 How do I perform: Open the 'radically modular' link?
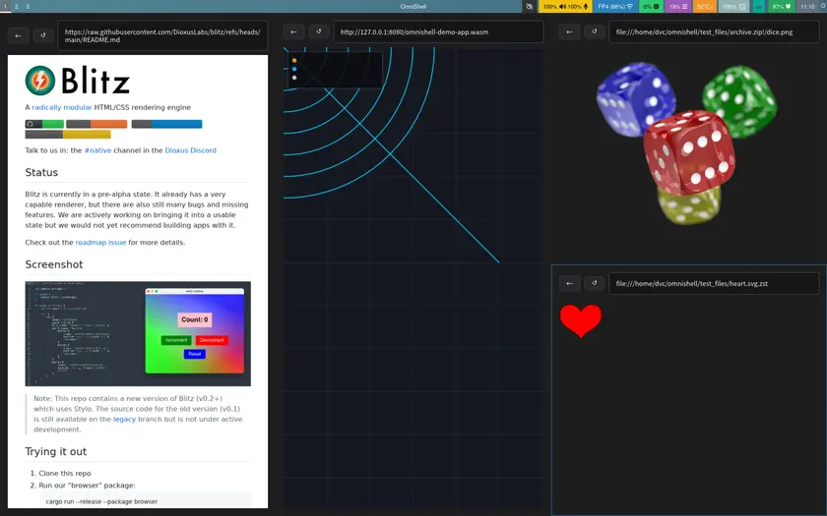(62, 107)
